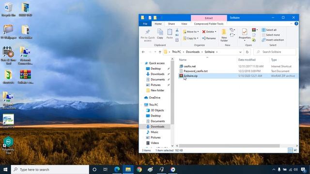Open Task View on the taskbar
310x174 pixels.
pyautogui.click(x=106, y=170)
